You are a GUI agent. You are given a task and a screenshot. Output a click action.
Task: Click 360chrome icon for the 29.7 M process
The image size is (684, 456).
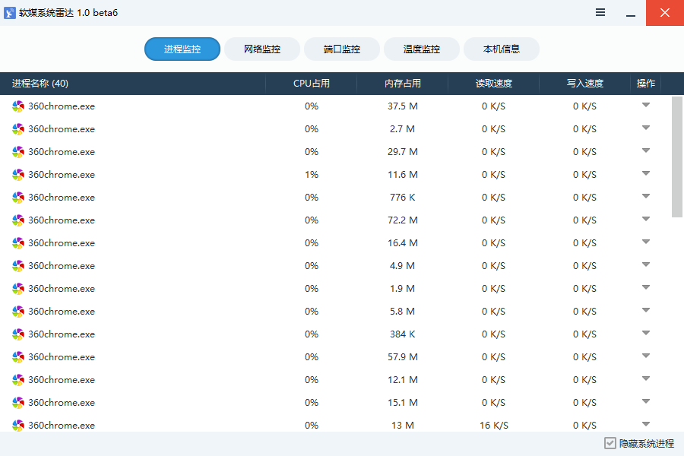(18, 151)
